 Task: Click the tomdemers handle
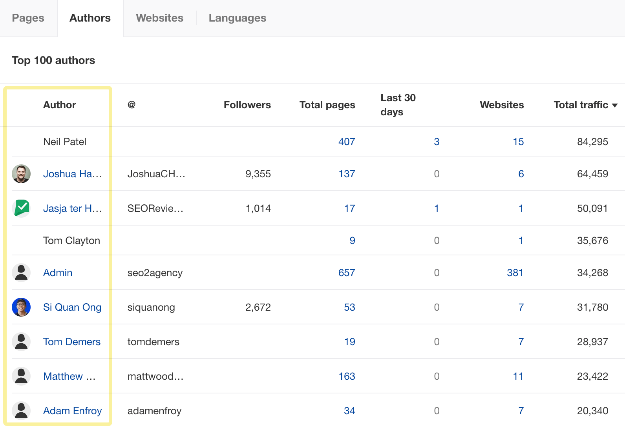(x=154, y=342)
